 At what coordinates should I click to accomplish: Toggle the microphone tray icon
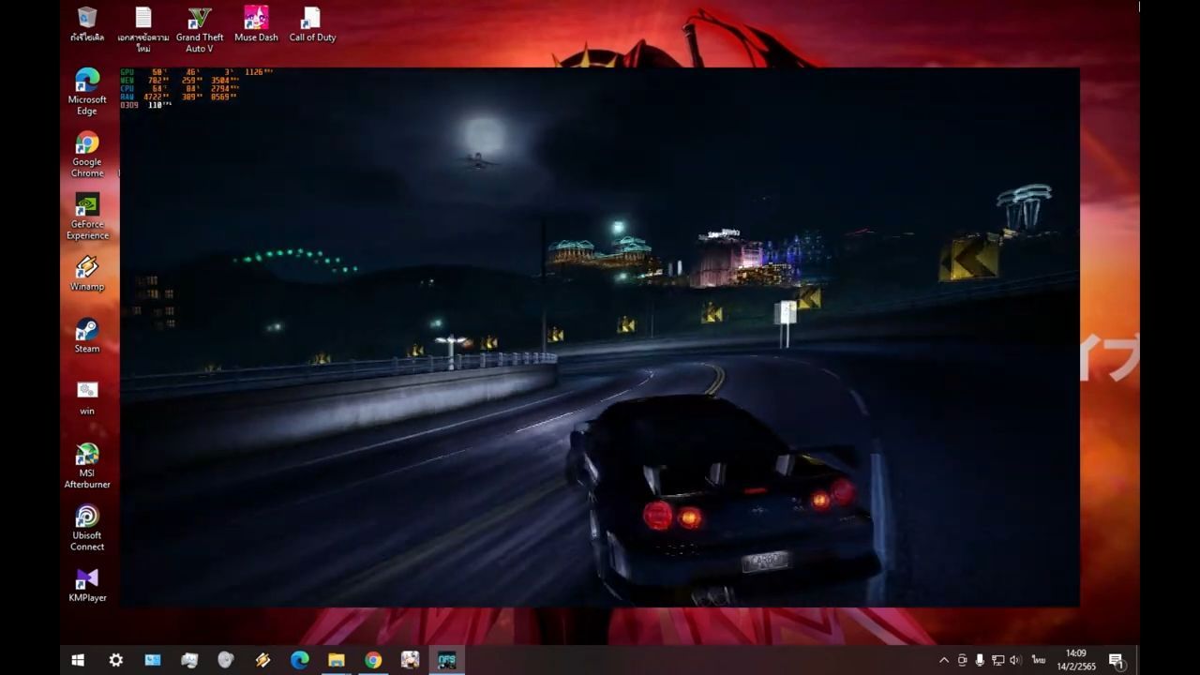[x=980, y=660]
